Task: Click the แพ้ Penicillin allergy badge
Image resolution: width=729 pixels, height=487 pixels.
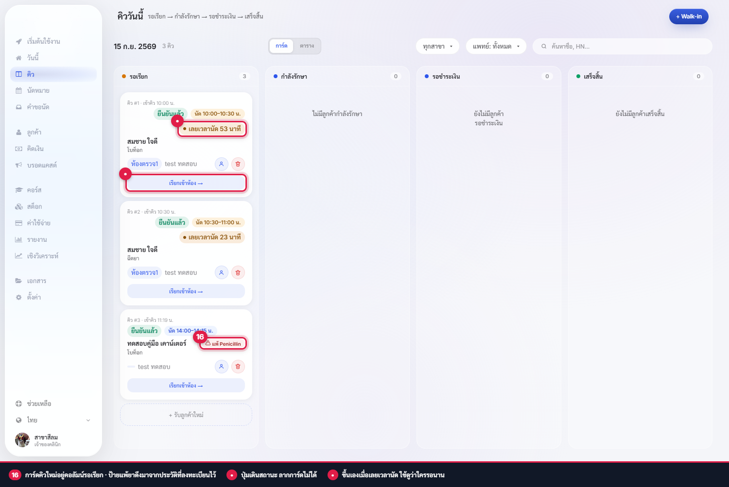Action: [x=223, y=344]
